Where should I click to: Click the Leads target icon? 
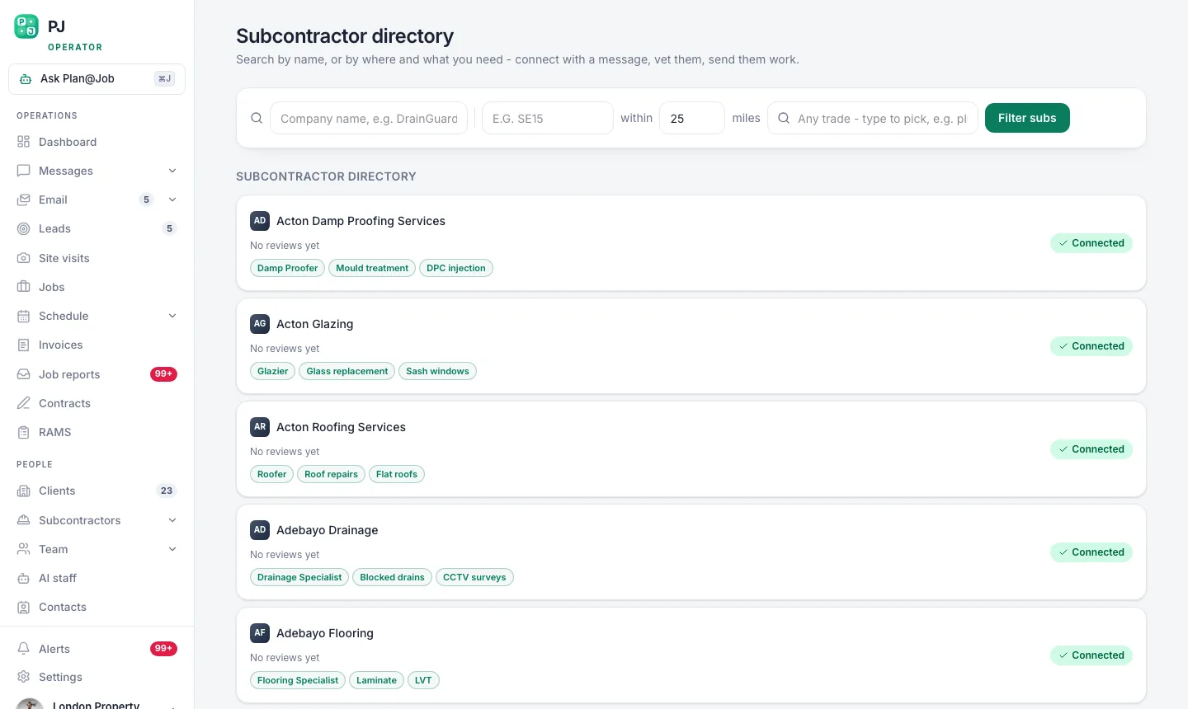23,228
